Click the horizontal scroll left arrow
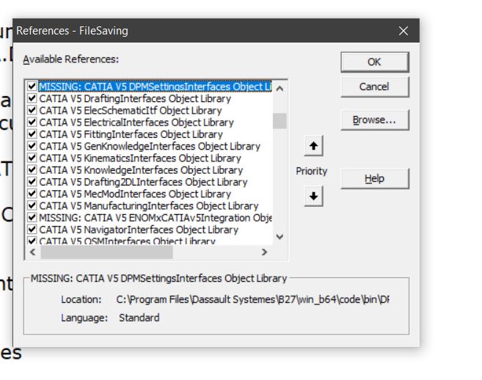Viewport: 482px width, 380px height. (x=32, y=252)
